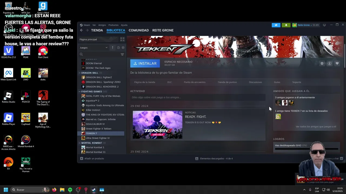Open Spotify from the taskbar

[x=70, y=190]
